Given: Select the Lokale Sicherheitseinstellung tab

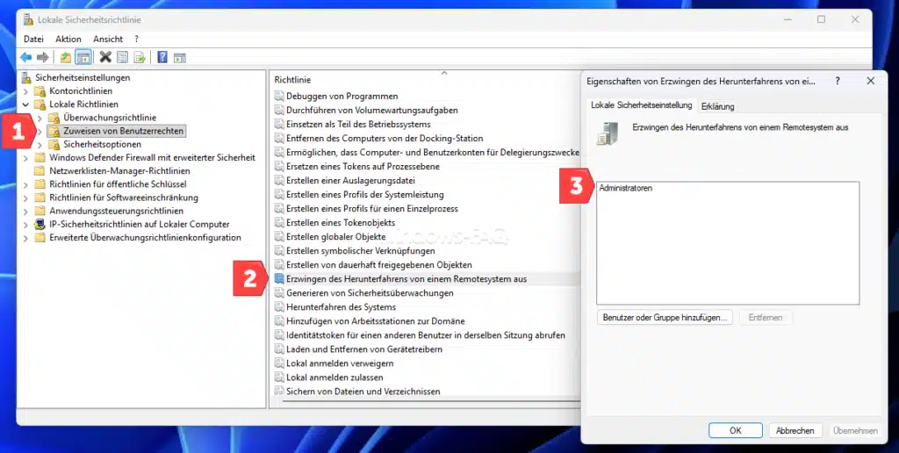Looking at the screenshot, I should [641, 105].
